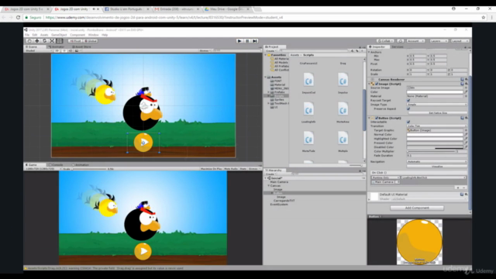This screenshot has width=496, height=279.
Task: Open the Component menu
Action: tap(77, 35)
